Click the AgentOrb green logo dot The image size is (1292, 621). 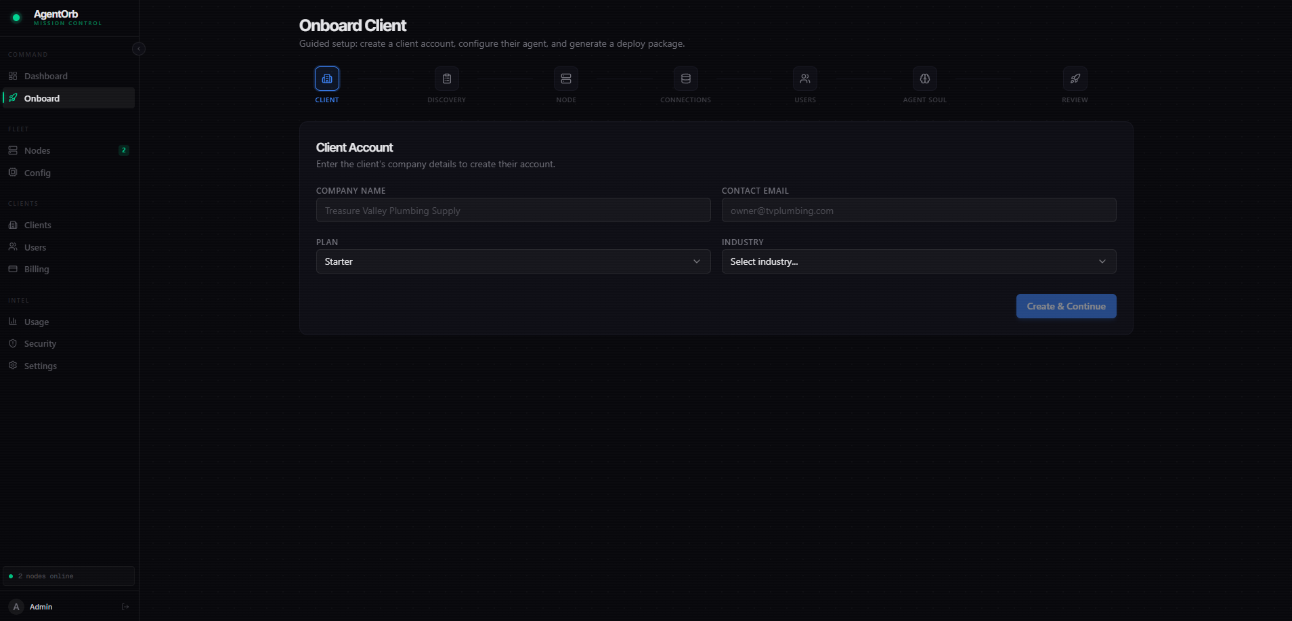16,18
